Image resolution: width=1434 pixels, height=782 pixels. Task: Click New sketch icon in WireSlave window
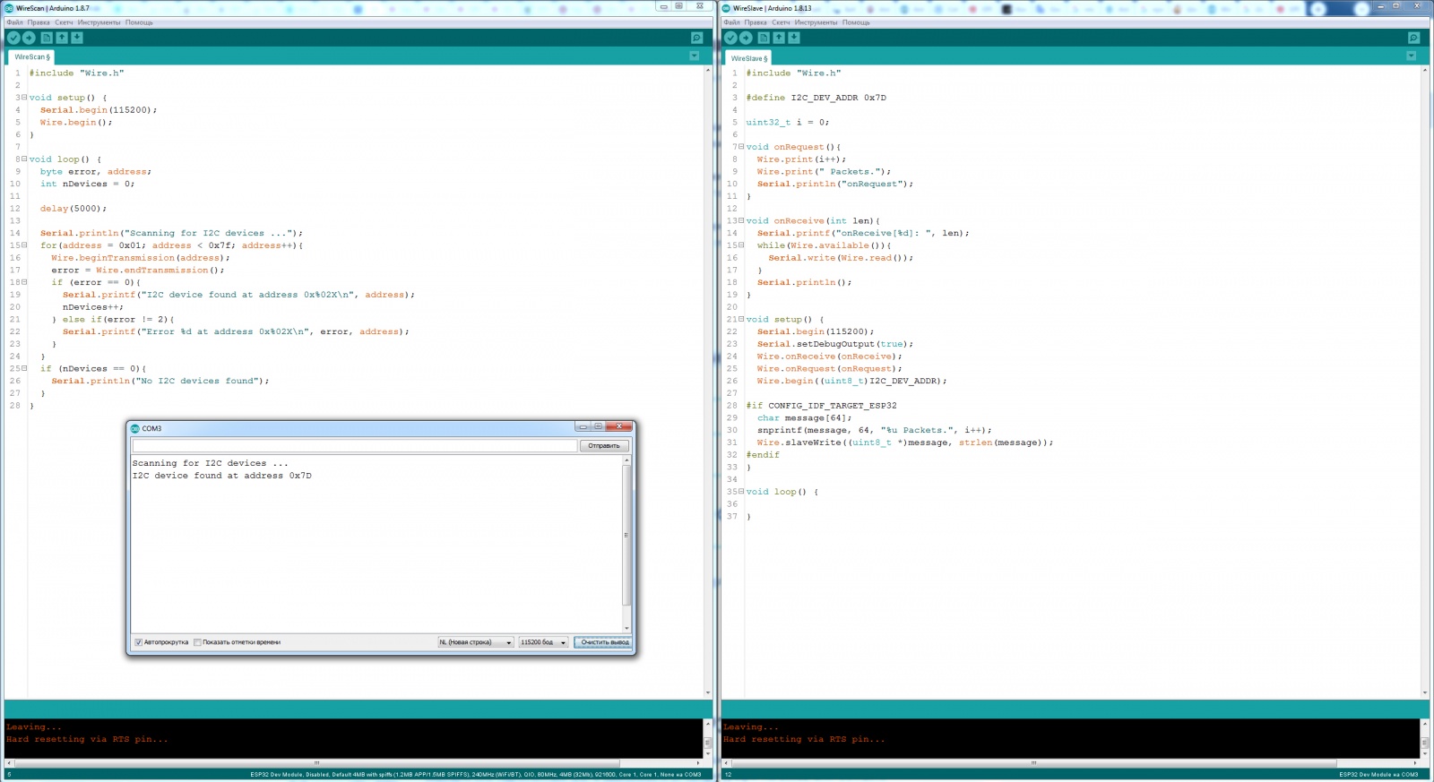tap(764, 38)
